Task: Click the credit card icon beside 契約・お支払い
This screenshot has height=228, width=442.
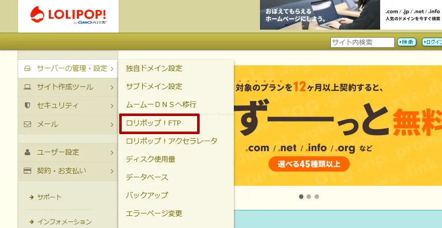Action: [28, 171]
